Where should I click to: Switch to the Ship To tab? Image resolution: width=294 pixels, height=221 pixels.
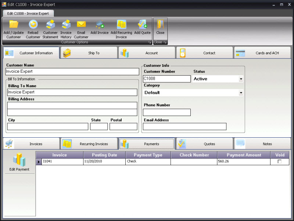click(x=89, y=53)
